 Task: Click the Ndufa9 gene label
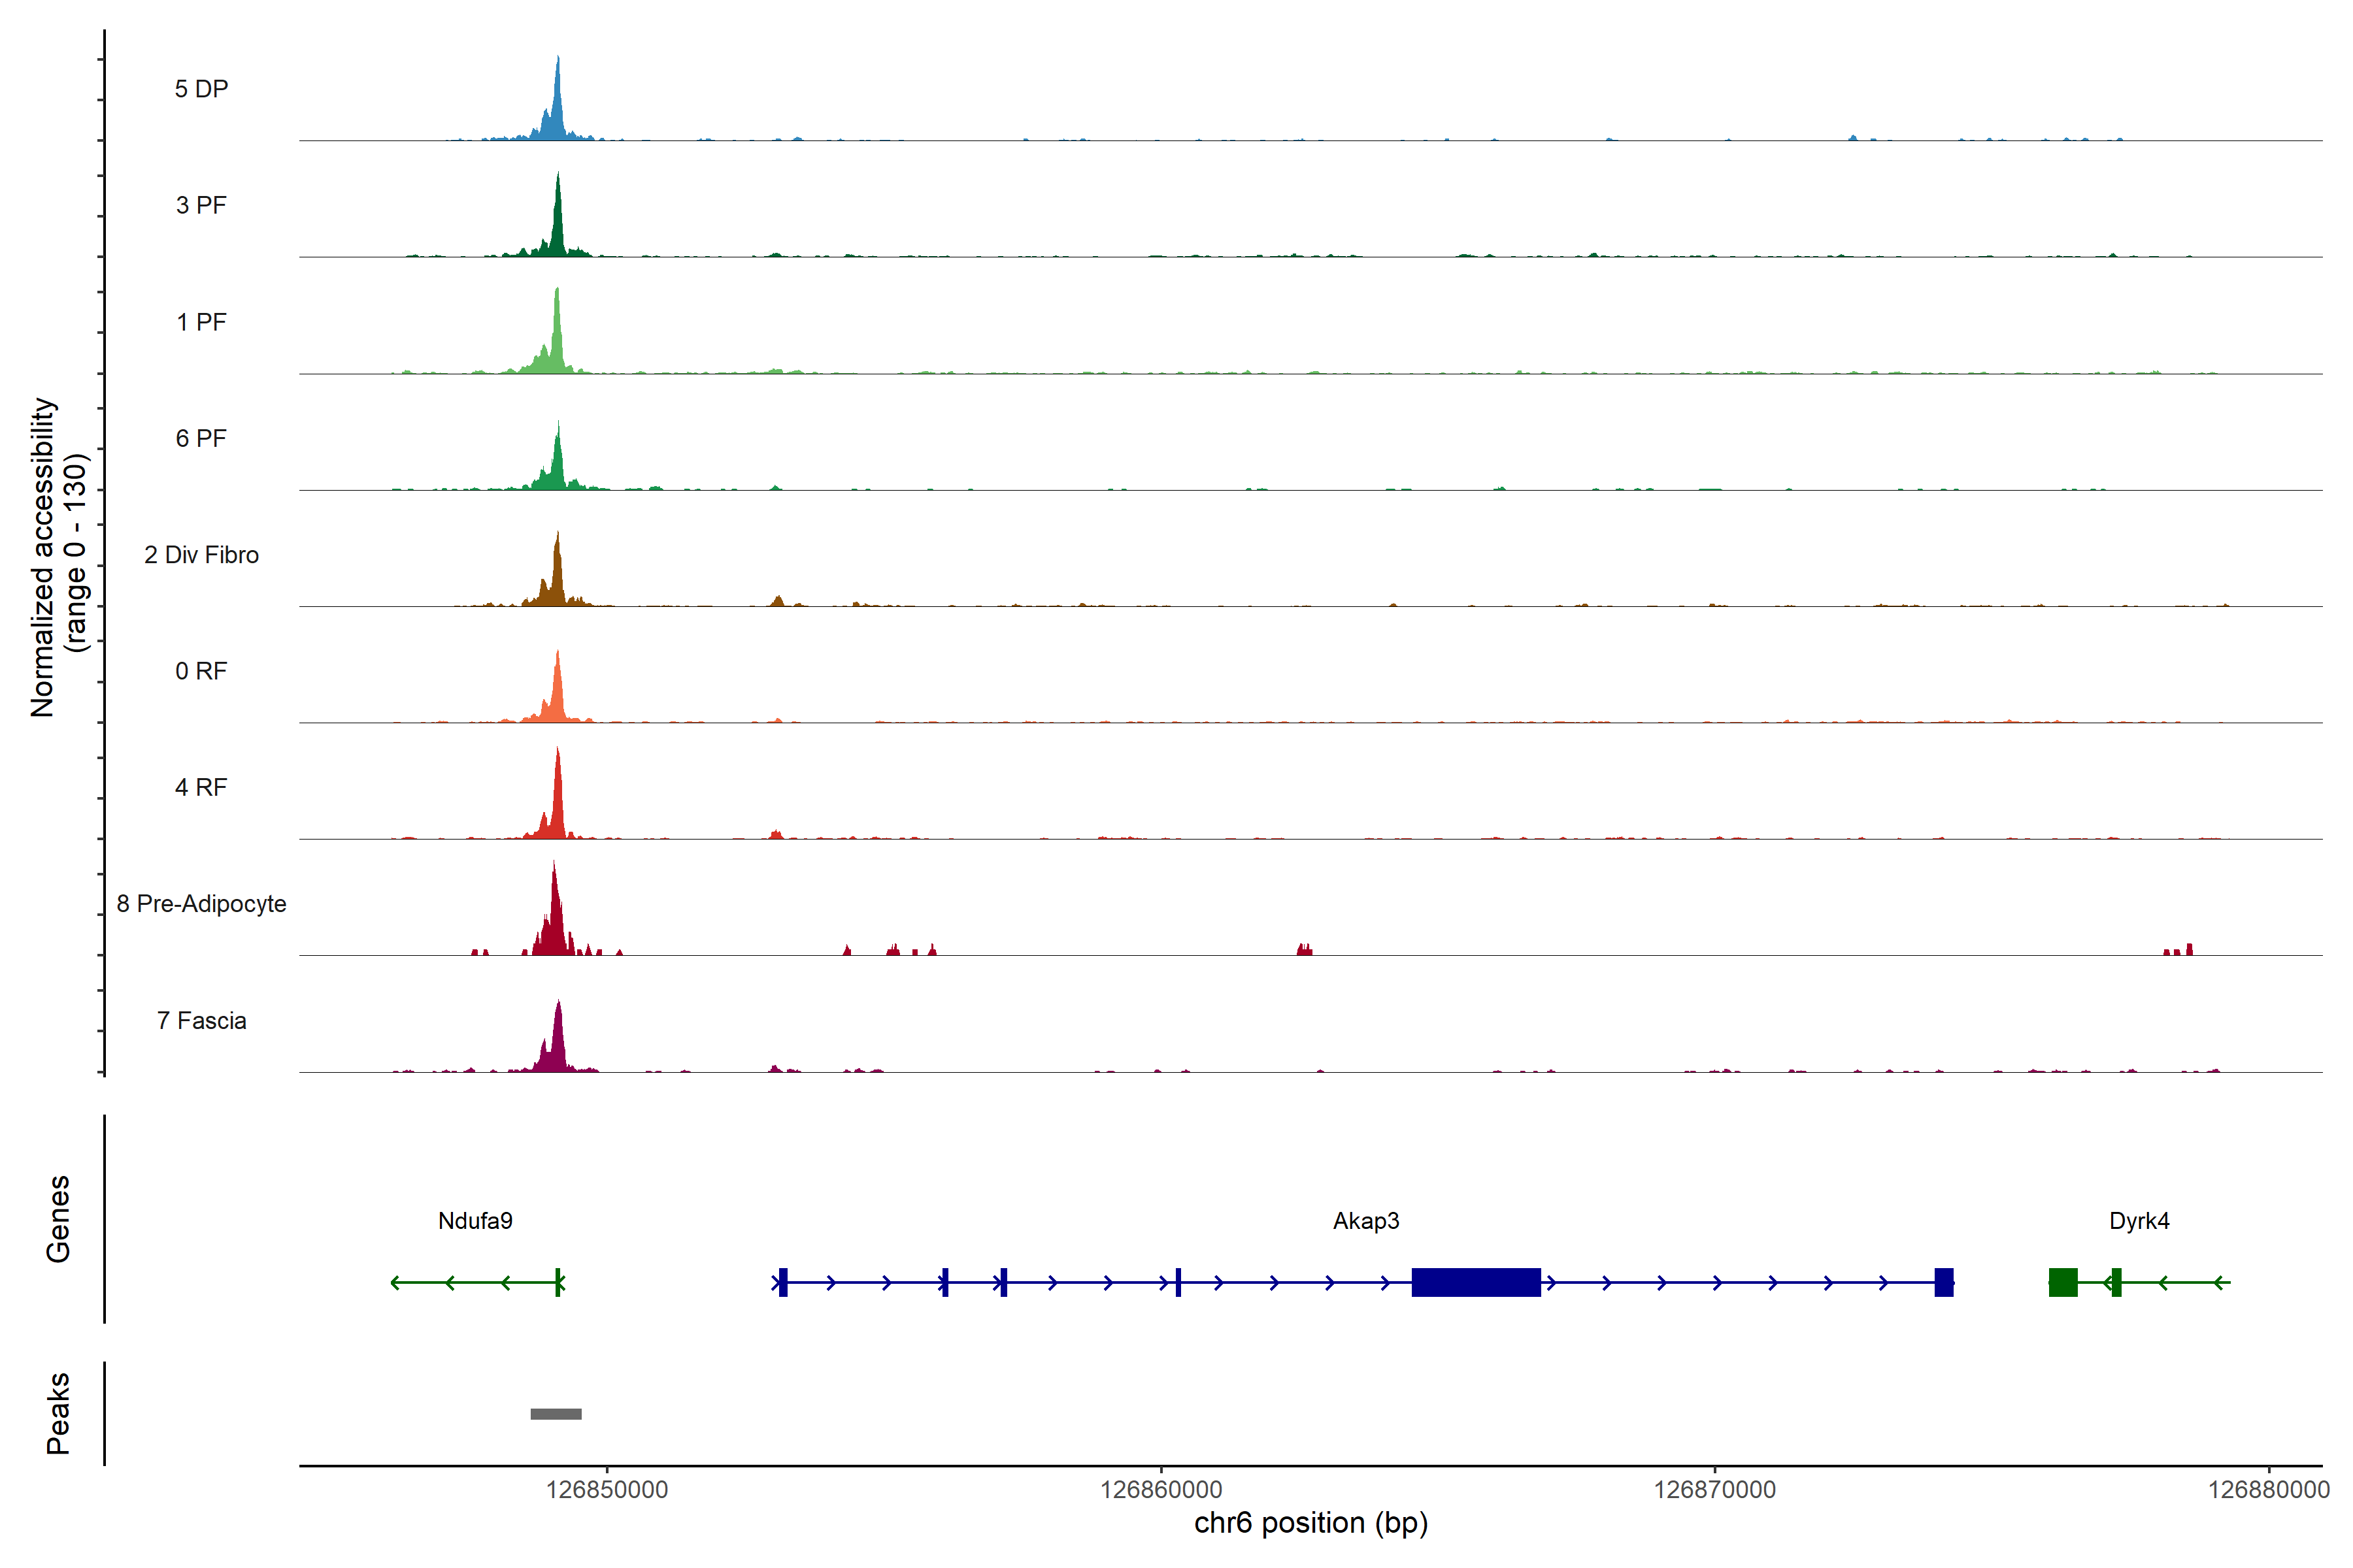pyautogui.click(x=475, y=1220)
